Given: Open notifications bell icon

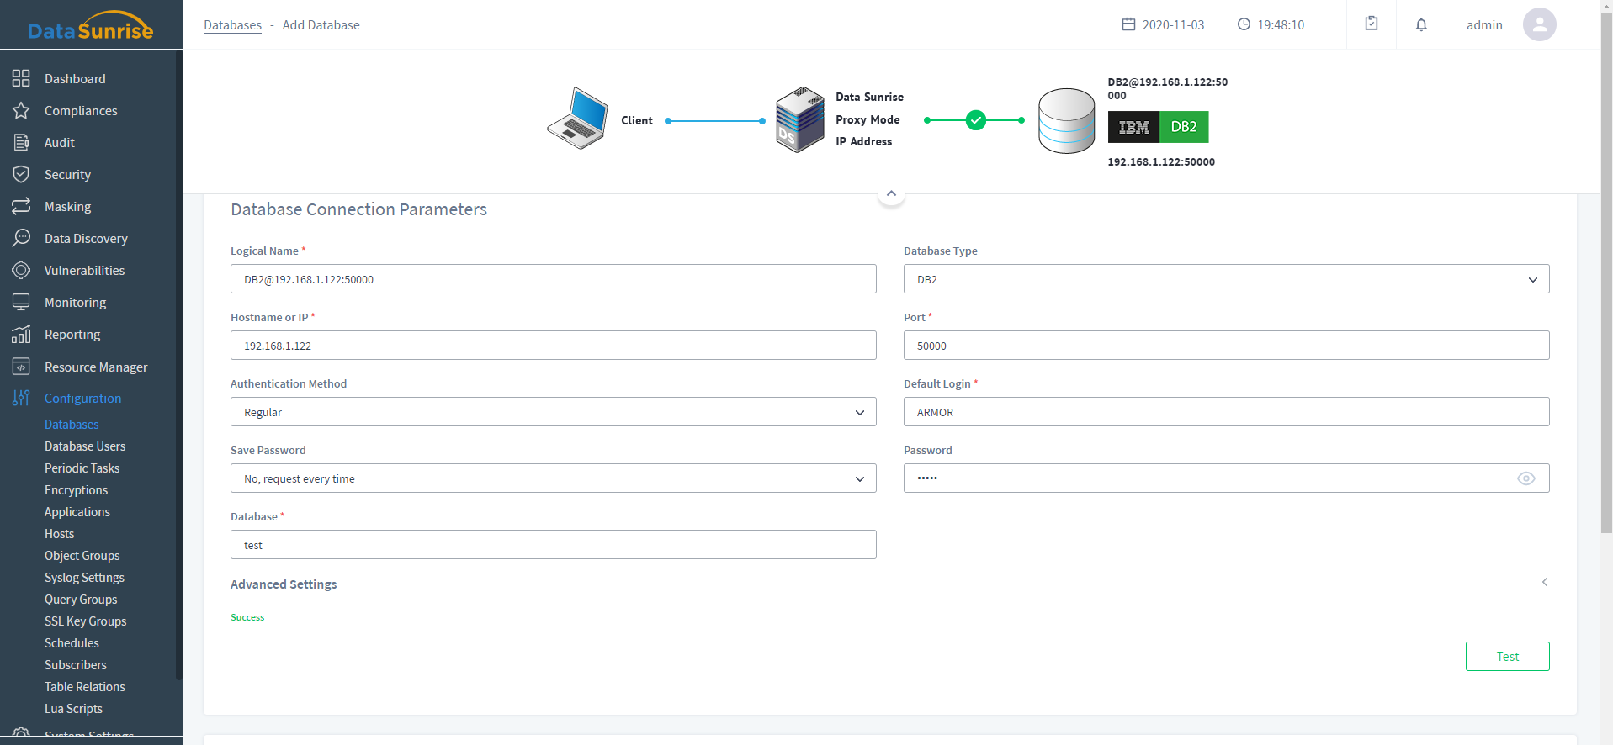Looking at the screenshot, I should click(1421, 24).
